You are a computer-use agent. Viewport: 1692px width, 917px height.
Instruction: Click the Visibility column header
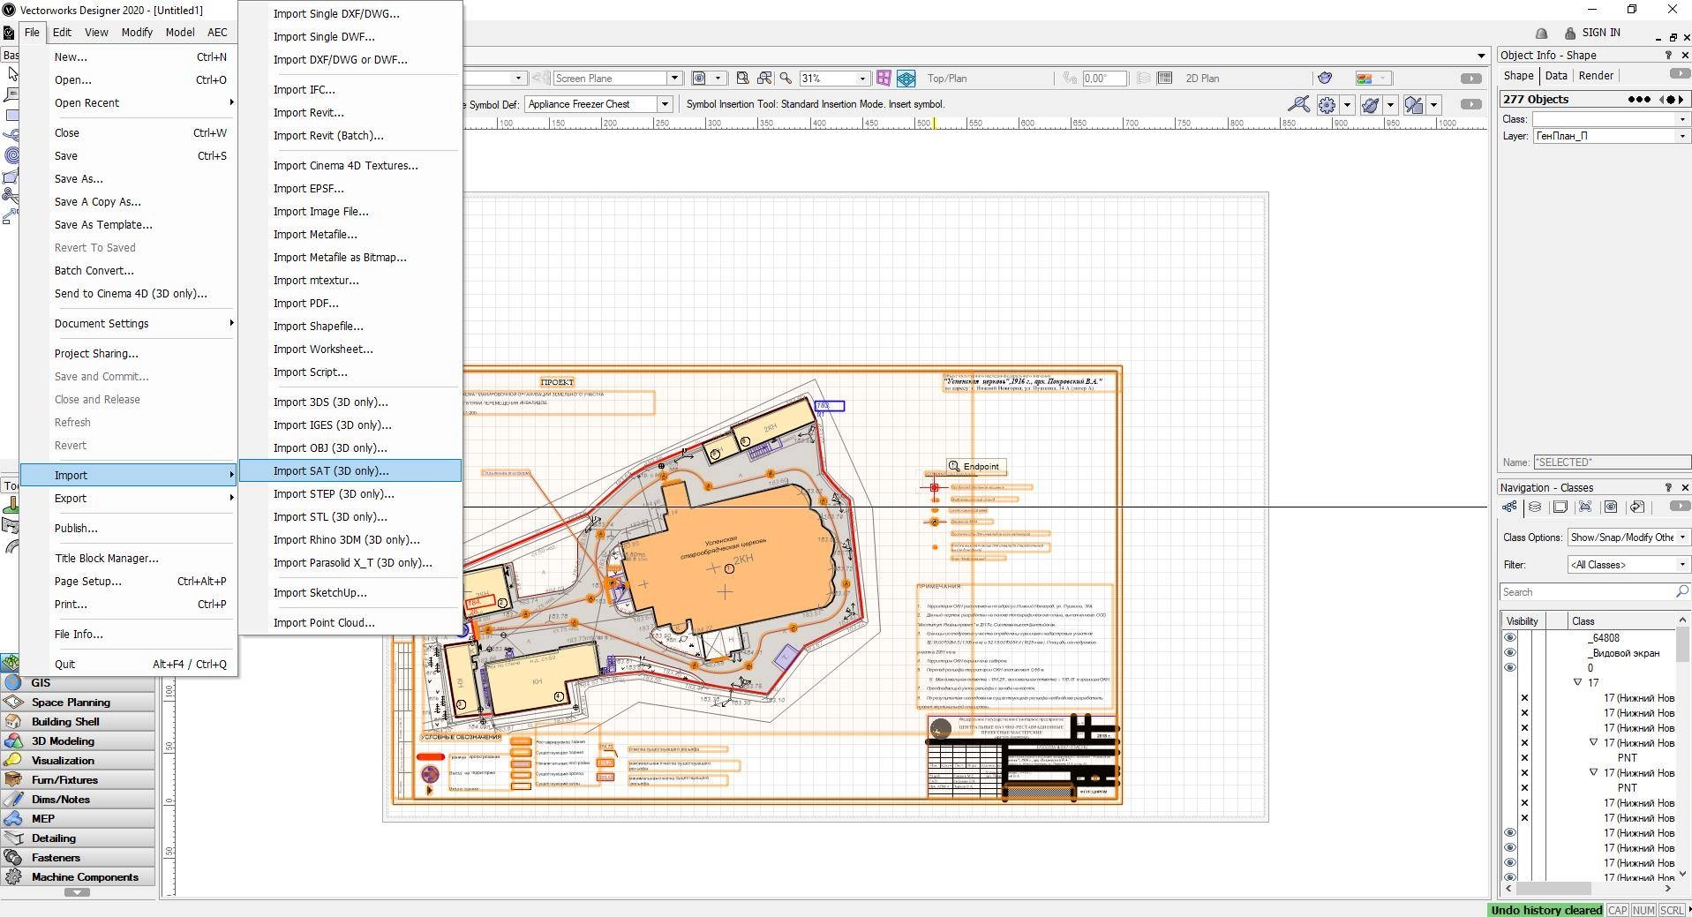coord(1523,621)
